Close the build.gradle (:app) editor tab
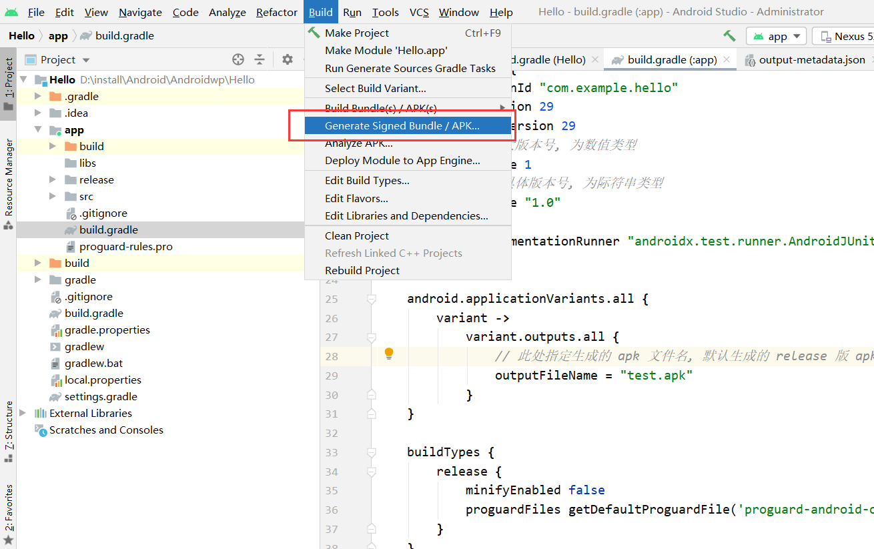This screenshot has width=874, height=549. [x=727, y=59]
